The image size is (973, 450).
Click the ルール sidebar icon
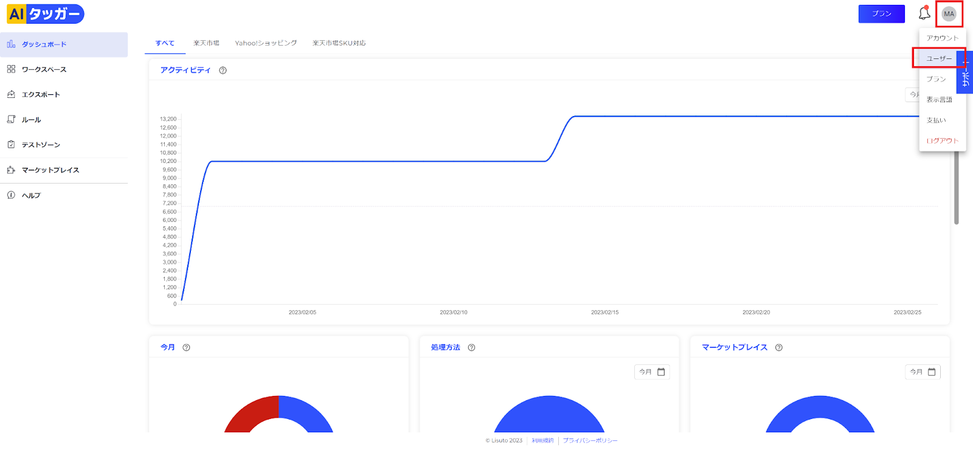click(x=11, y=120)
